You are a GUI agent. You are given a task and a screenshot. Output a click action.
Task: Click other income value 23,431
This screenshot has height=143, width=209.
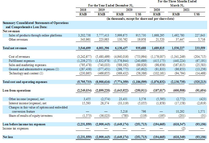(x=123, y=99)
